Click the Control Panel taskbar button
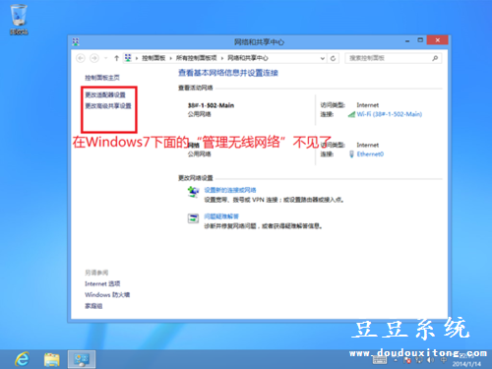Viewport: 492px width, 369px height. pyautogui.click(x=82, y=359)
